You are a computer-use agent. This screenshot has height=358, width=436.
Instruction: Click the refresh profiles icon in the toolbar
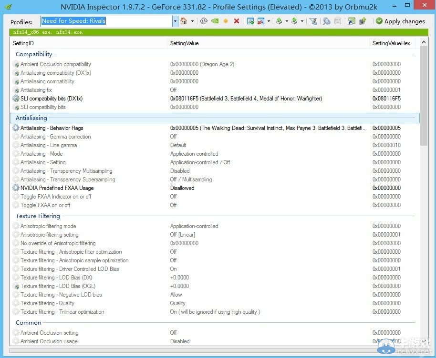coord(204,21)
